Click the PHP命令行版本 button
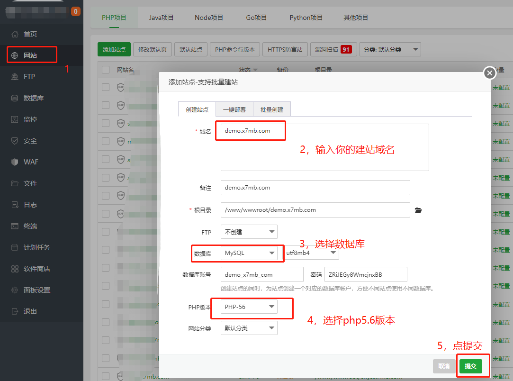This screenshot has width=513, height=381. (x=235, y=49)
